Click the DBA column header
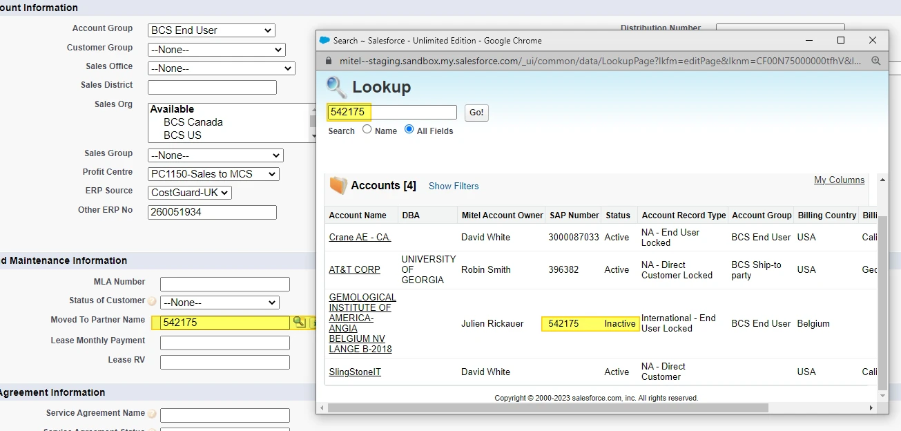 [411, 215]
